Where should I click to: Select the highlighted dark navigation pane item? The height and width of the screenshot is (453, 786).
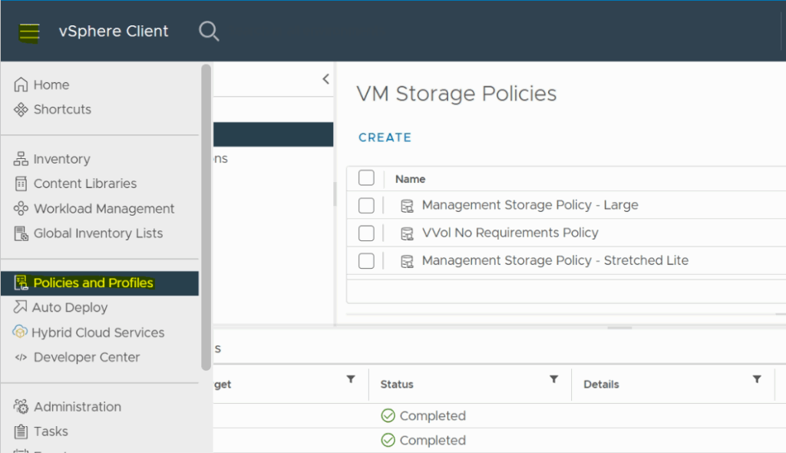point(273,134)
